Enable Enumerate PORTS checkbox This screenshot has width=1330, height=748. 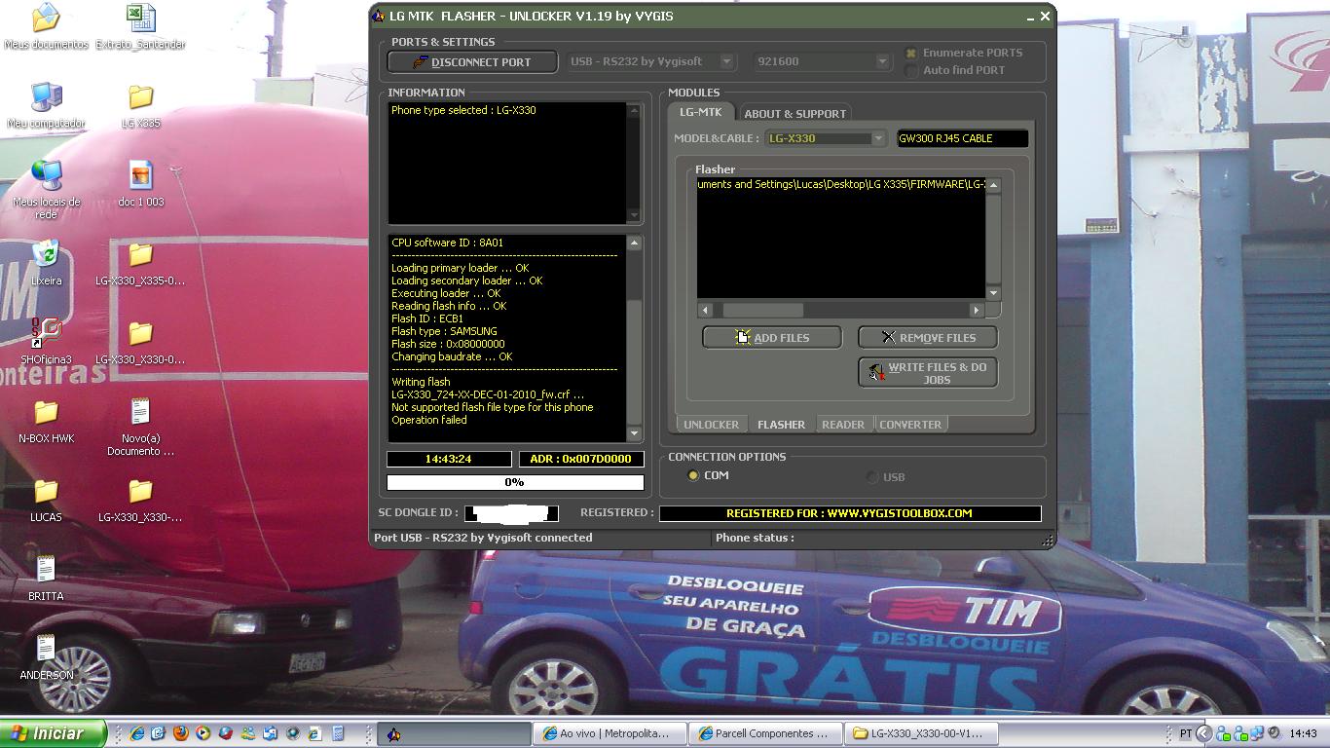tap(911, 53)
